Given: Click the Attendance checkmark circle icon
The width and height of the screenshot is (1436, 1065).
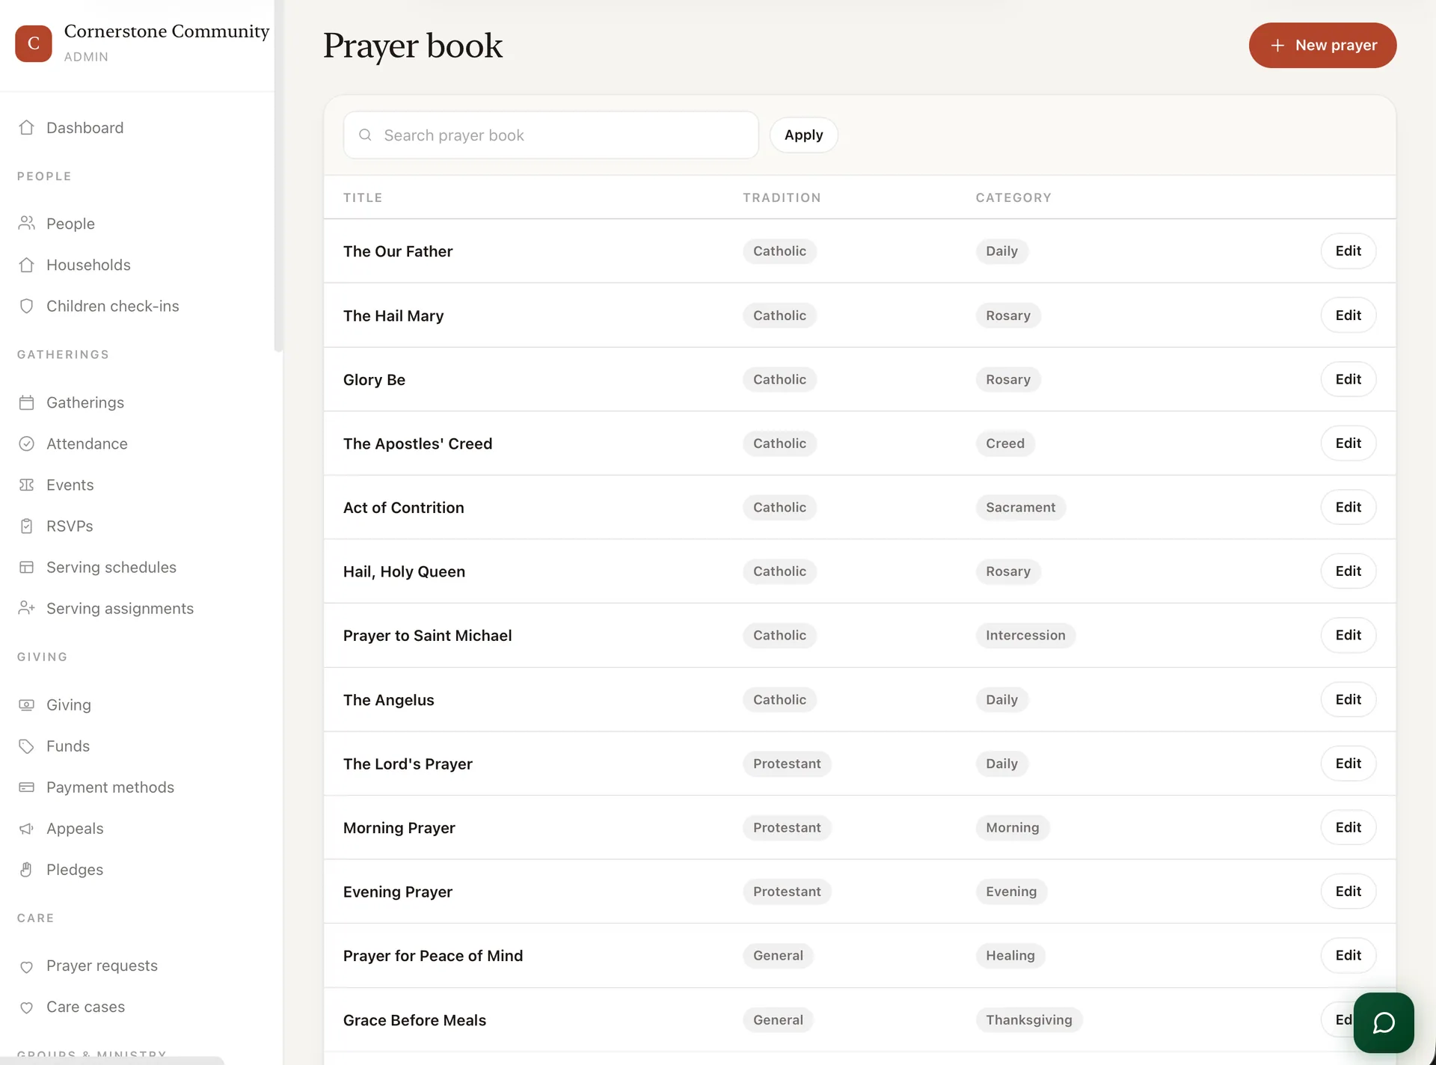Looking at the screenshot, I should tap(27, 444).
